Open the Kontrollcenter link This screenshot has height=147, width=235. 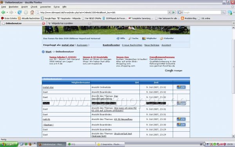coord(111,45)
